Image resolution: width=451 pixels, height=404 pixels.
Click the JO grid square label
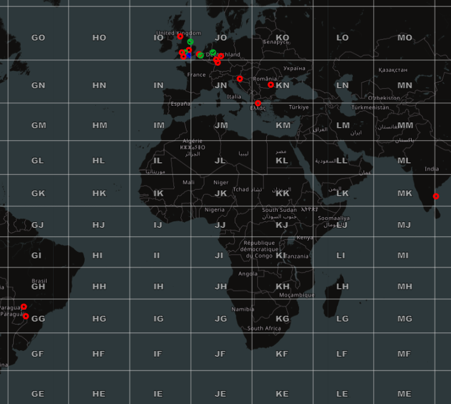coord(221,38)
